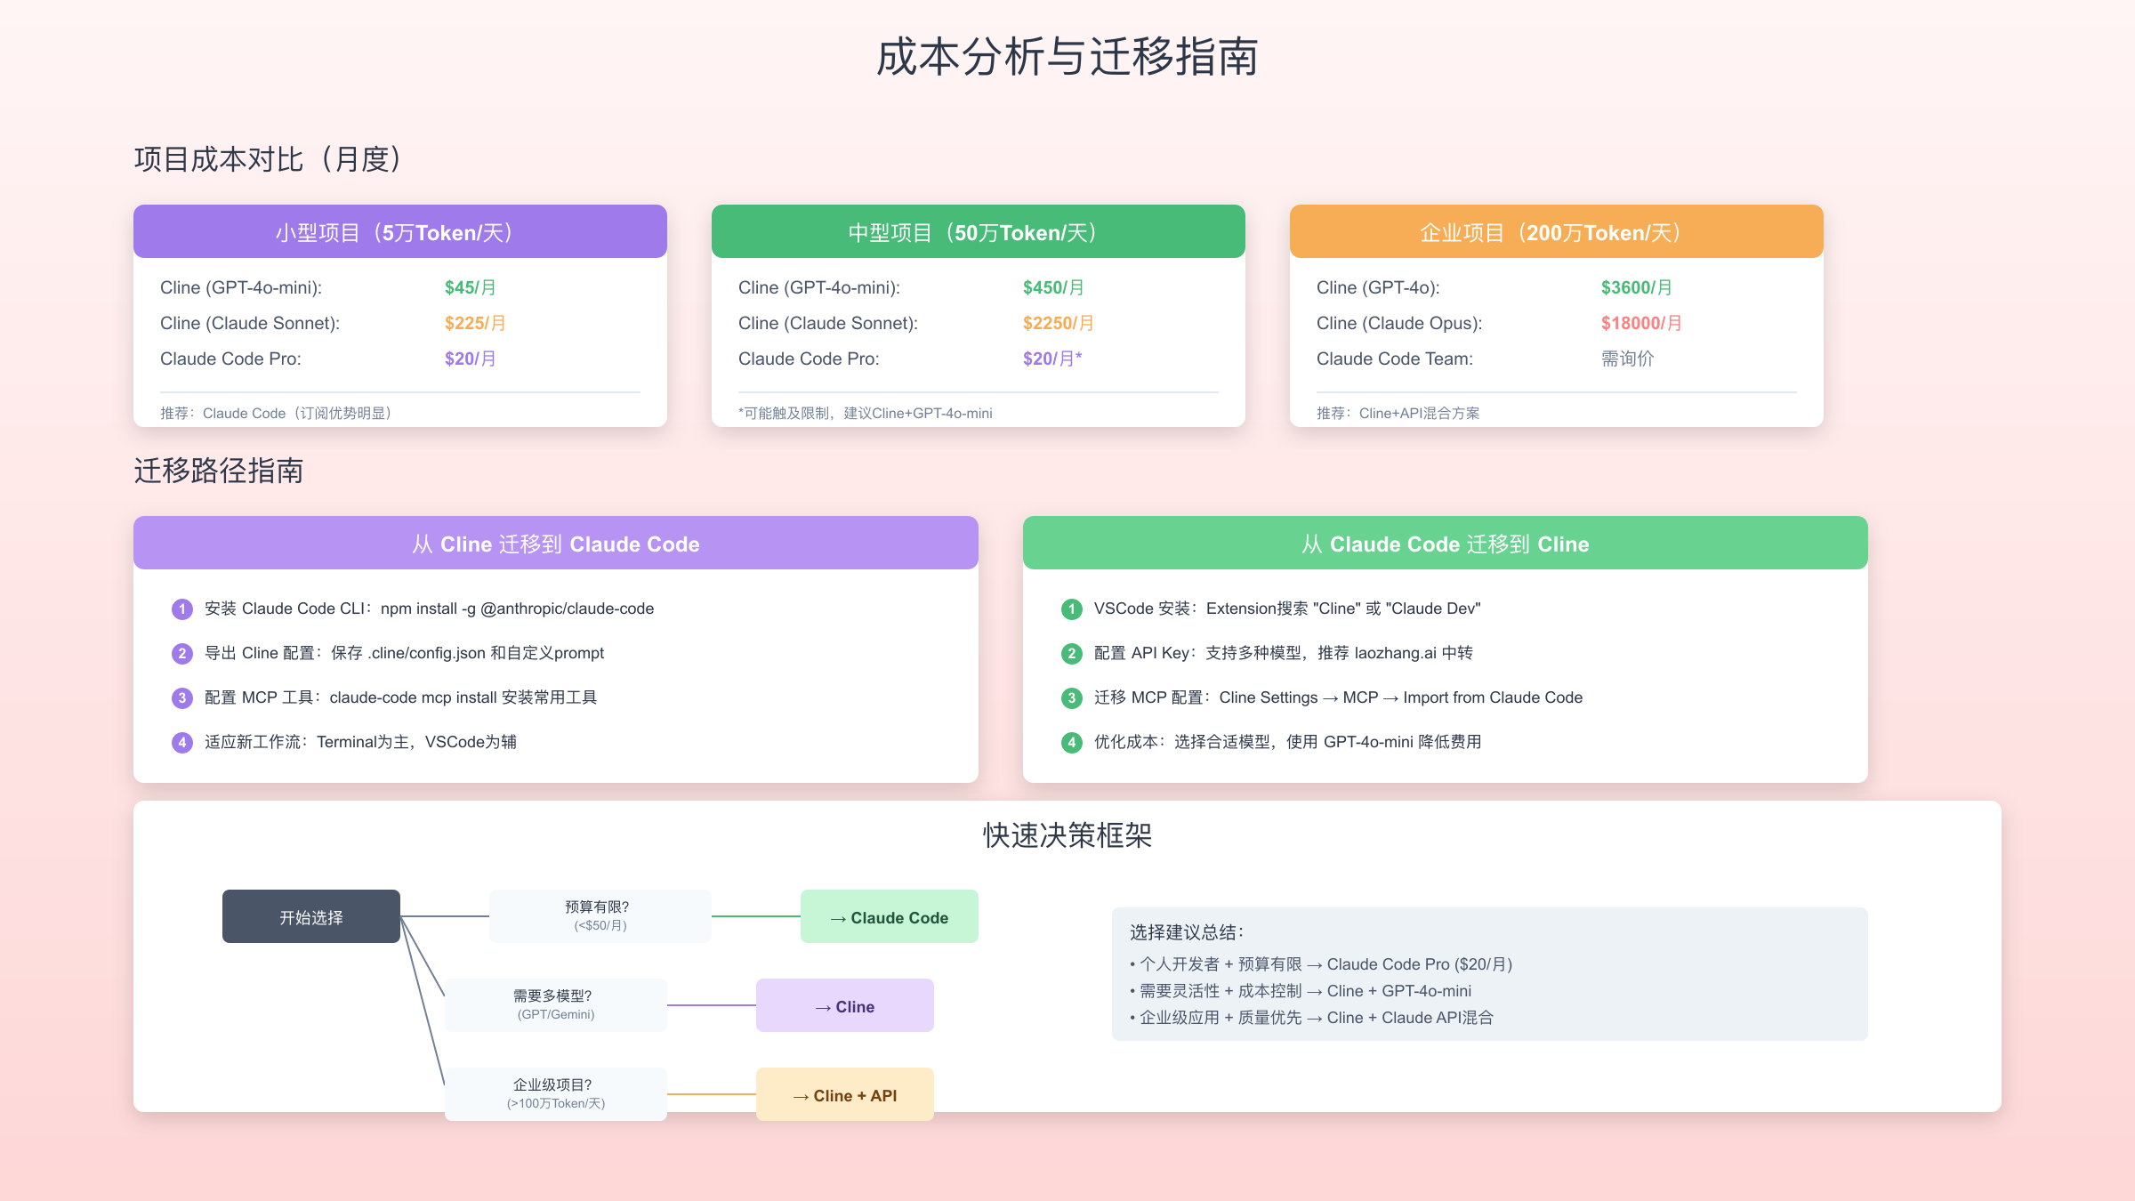Click the 需要多模型? decision node
Screen dimensions: 2135x1201
pos(556,1005)
